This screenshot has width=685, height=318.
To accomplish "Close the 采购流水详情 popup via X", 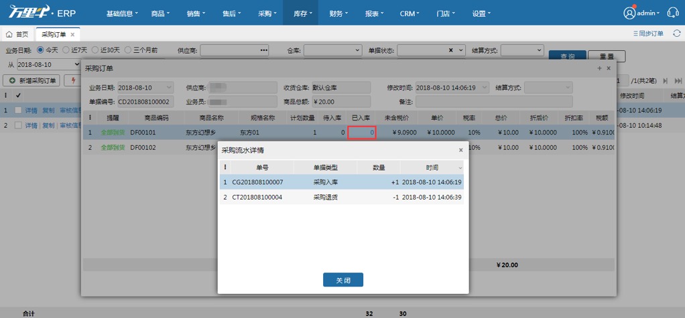I will (x=460, y=150).
